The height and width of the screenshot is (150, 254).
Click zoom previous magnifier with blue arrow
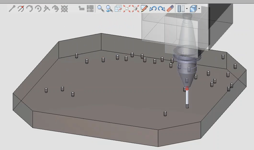point(109,9)
